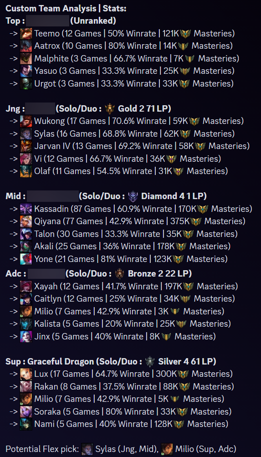Click mastery emblem beside Lux's 300K
The width and height of the screenshot is (261, 457).
(x=184, y=374)
